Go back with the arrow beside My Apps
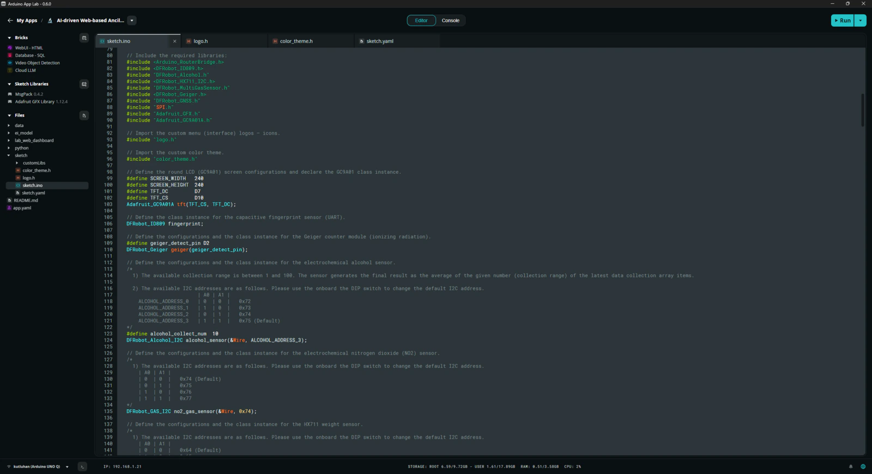Screen dimensions: 872x474 (x=10, y=21)
